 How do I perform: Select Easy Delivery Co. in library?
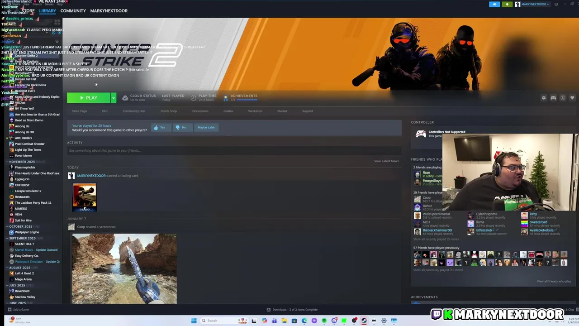27,256
